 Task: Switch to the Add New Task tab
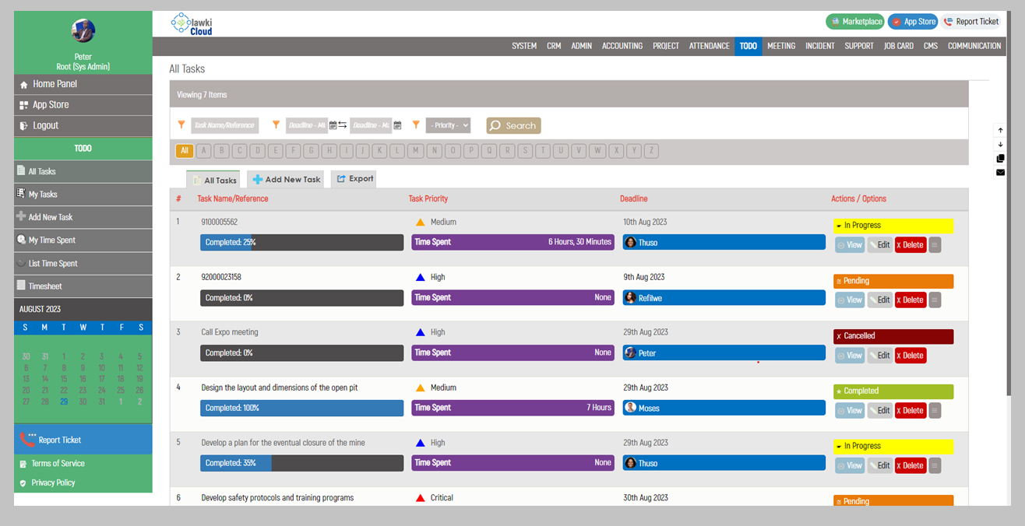286,179
